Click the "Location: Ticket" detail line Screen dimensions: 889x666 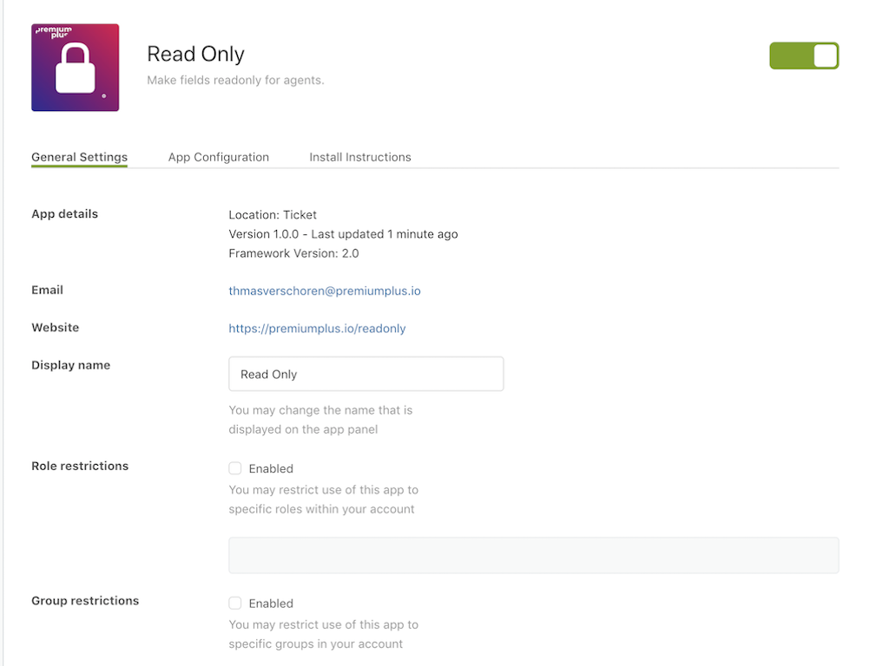coord(273,215)
